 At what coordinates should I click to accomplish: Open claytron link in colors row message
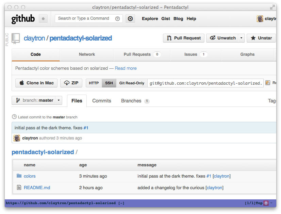click(x=222, y=176)
